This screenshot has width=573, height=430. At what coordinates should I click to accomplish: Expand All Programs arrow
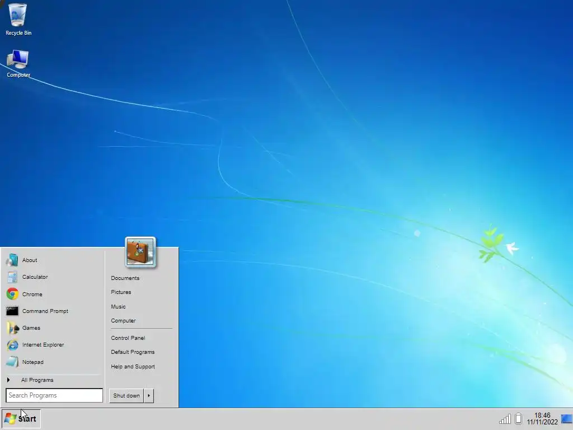point(8,380)
